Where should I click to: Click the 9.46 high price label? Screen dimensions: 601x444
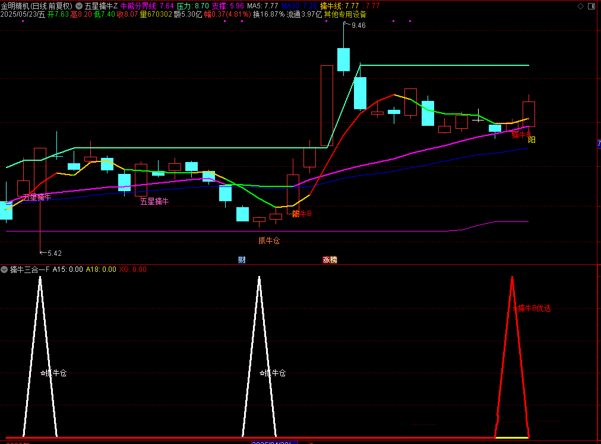click(358, 26)
